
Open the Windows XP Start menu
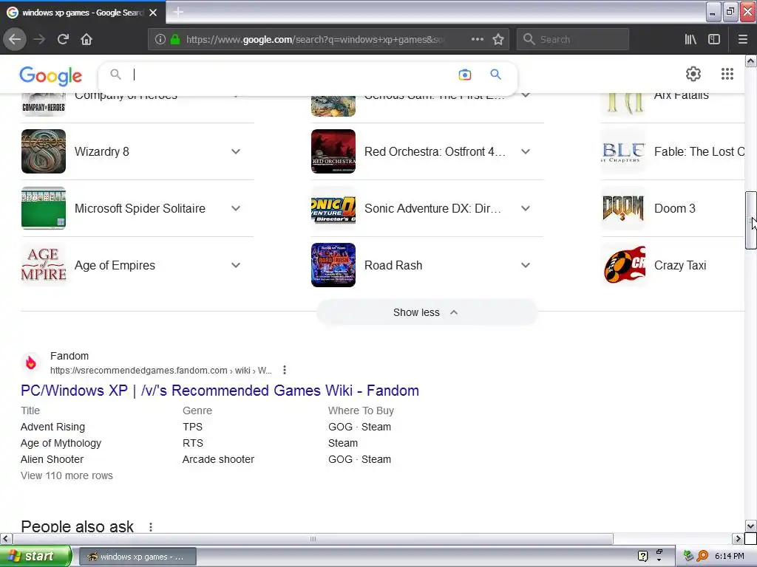click(x=35, y=557)
